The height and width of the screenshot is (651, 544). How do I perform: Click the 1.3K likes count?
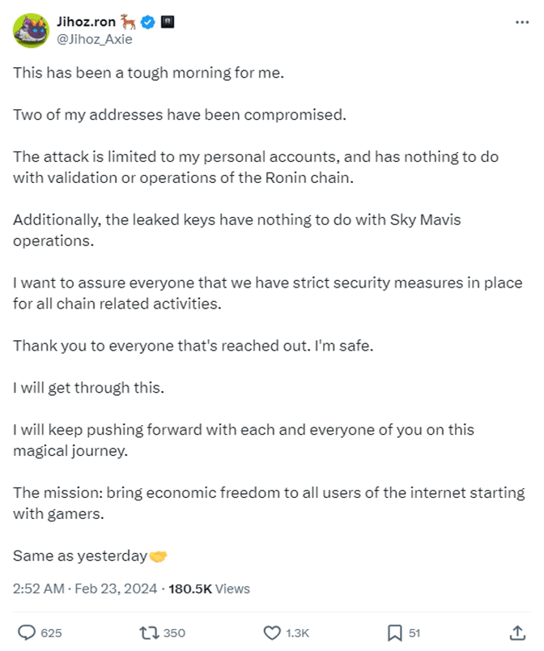coord(297,633)
